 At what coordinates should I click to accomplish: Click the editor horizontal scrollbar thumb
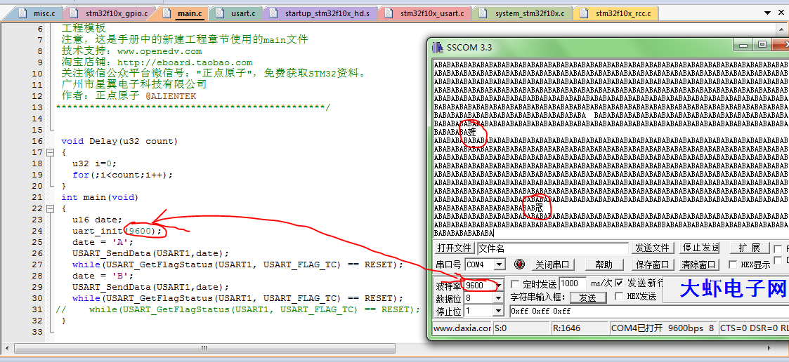point(204,348)
